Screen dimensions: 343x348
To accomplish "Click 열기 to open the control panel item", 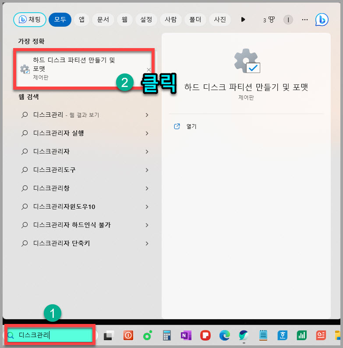I will 191,126.
